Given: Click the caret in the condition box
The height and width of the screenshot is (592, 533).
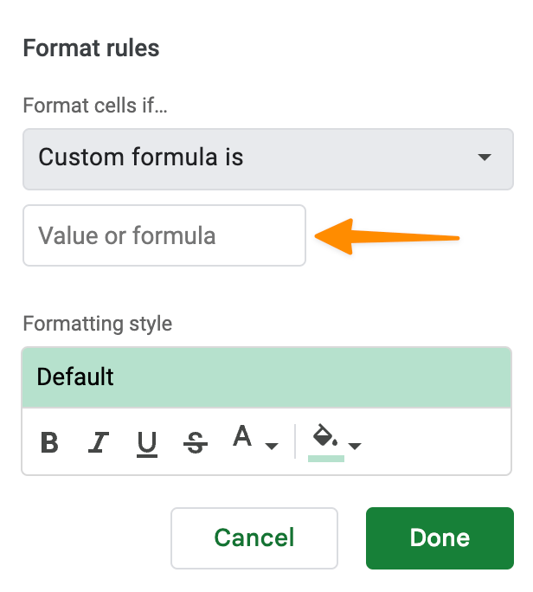Looking at the screenshot, I should [x=485, y=158].
